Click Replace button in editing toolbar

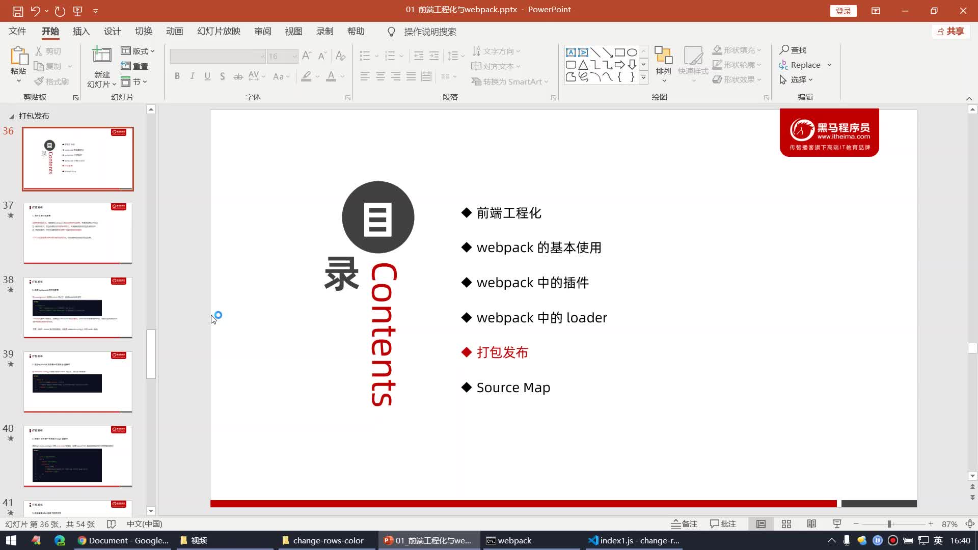(x=805, y=65)
